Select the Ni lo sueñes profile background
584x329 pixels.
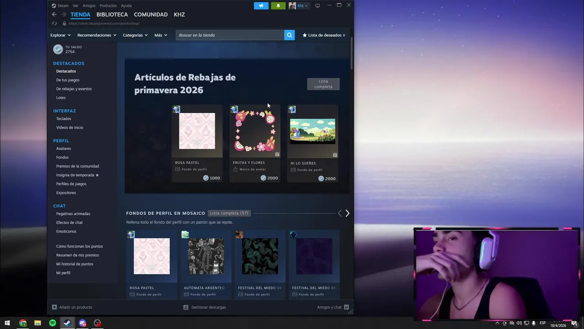(x=313, y=143)
